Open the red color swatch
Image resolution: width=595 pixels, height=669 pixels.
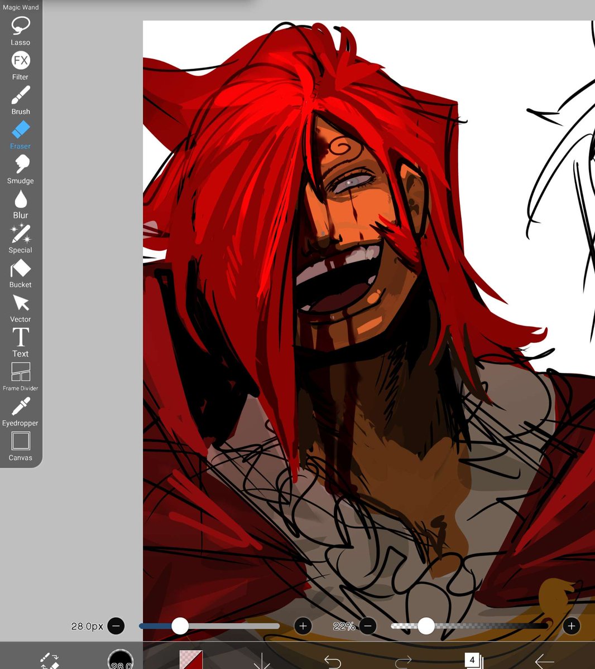[191, 660]
